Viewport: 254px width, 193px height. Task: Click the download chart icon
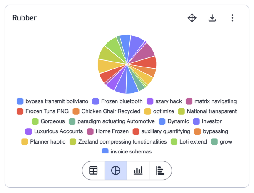tap(212, 18)
